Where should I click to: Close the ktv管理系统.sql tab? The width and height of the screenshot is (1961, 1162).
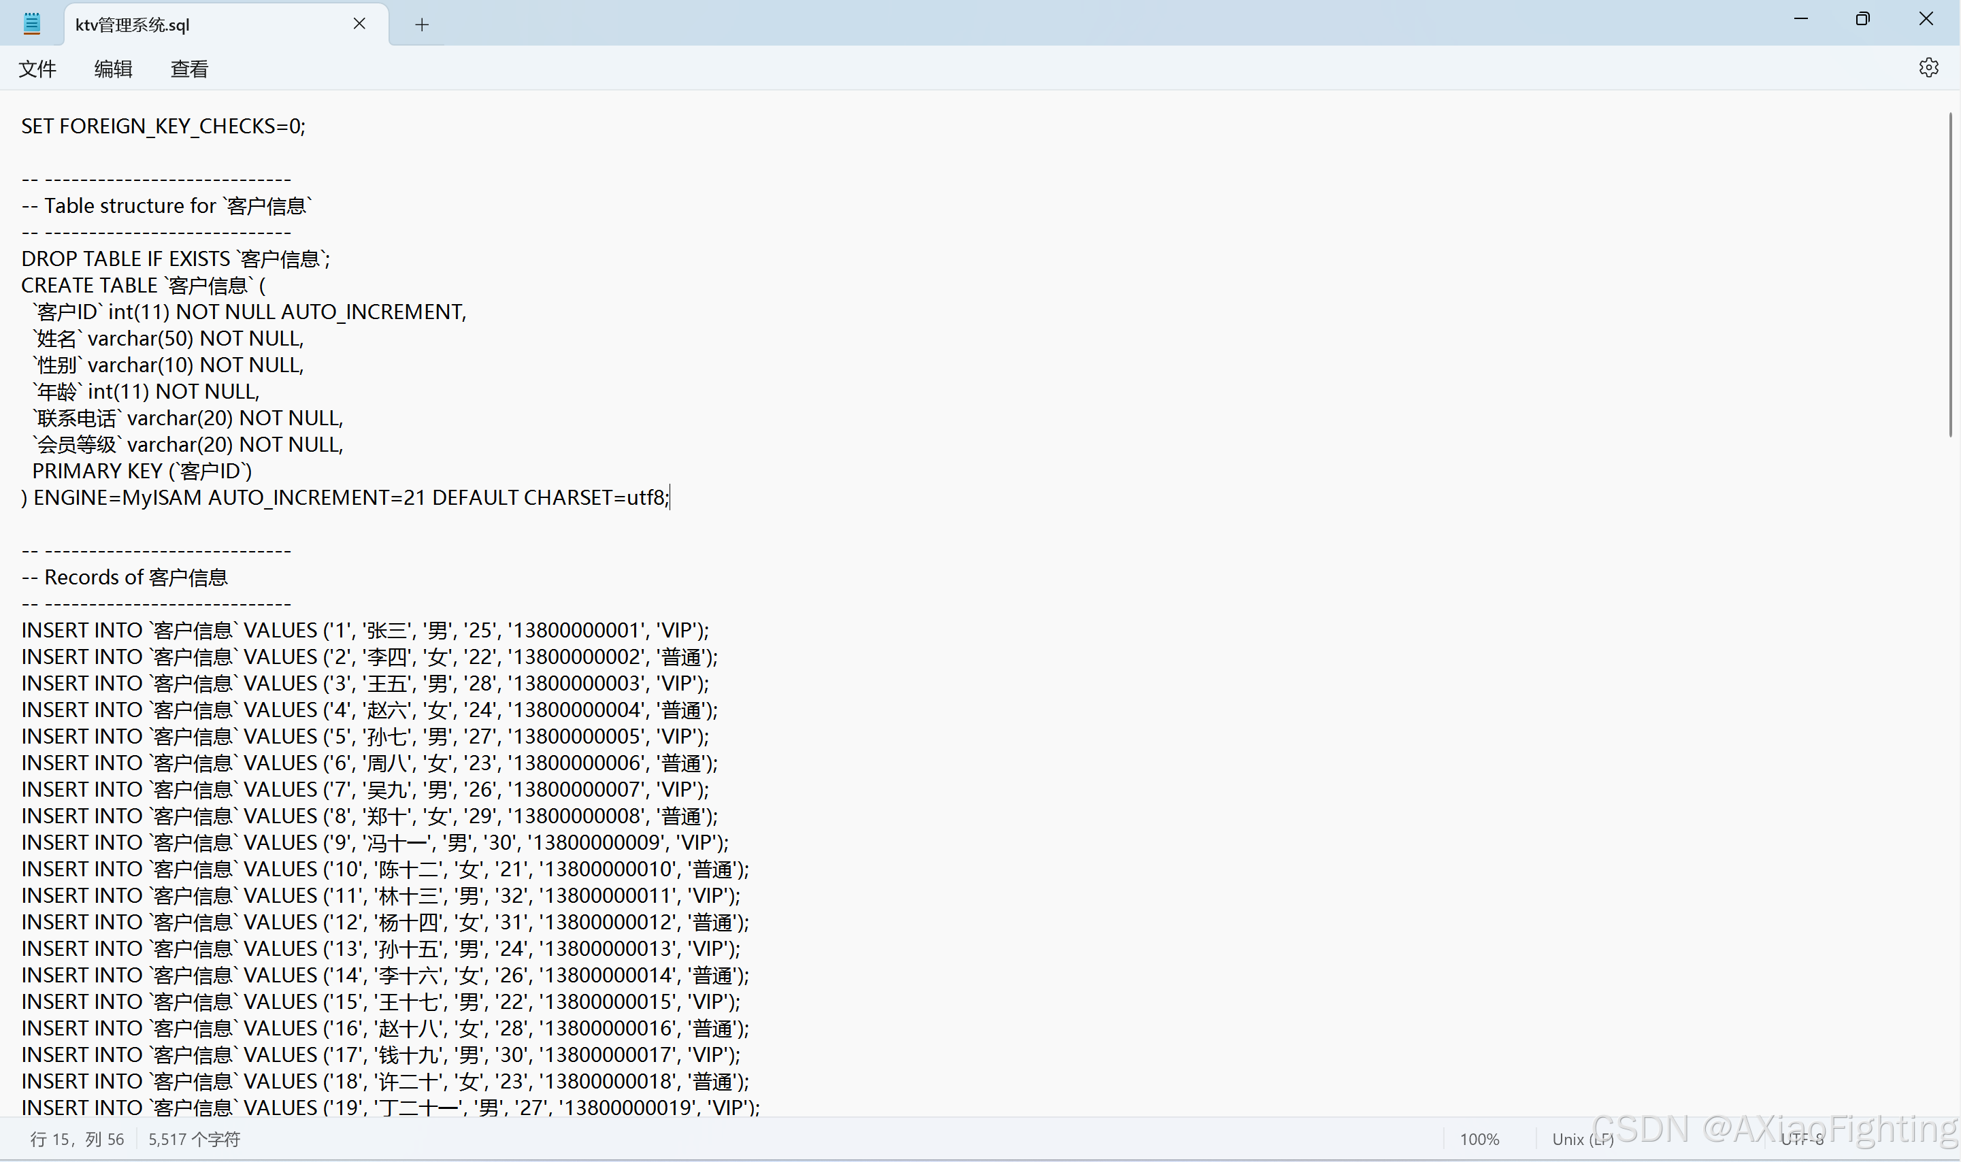[359, 24]
